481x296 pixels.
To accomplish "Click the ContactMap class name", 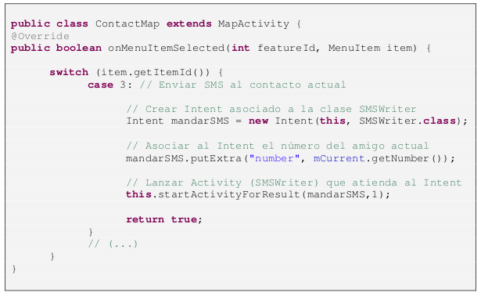I will point(127,23).
